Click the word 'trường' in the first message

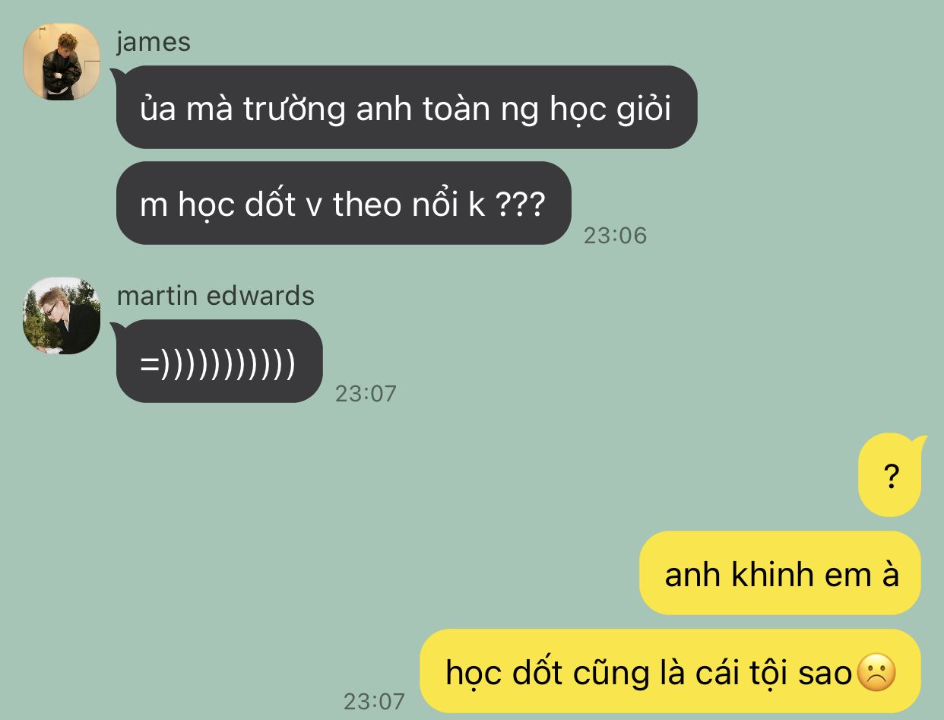tap(294, 109)
